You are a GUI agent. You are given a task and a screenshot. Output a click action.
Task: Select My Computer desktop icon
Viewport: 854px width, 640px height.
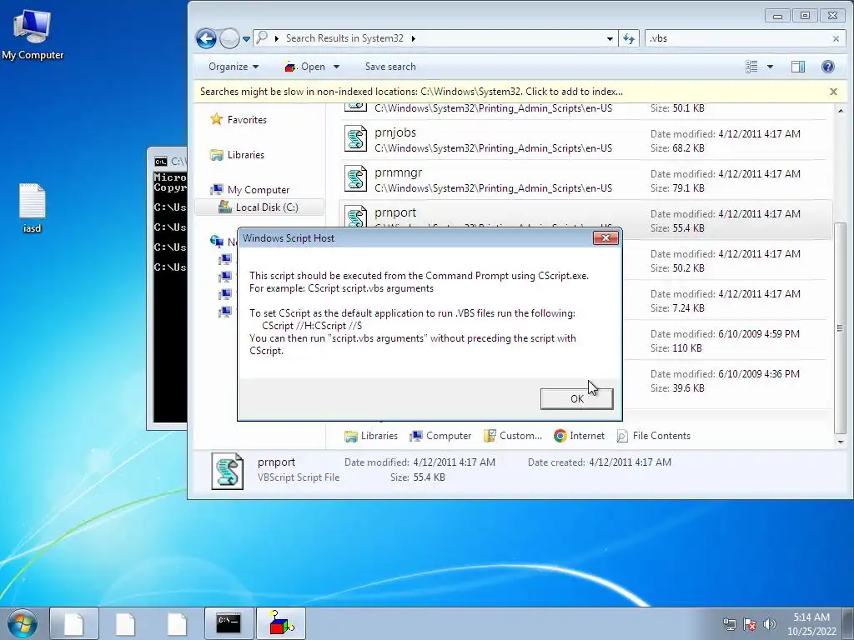click(33, 34)
